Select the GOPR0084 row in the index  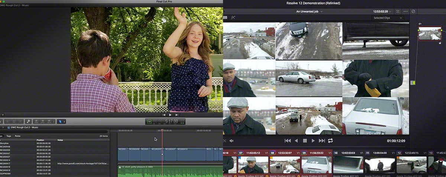(x=54, y=174)
